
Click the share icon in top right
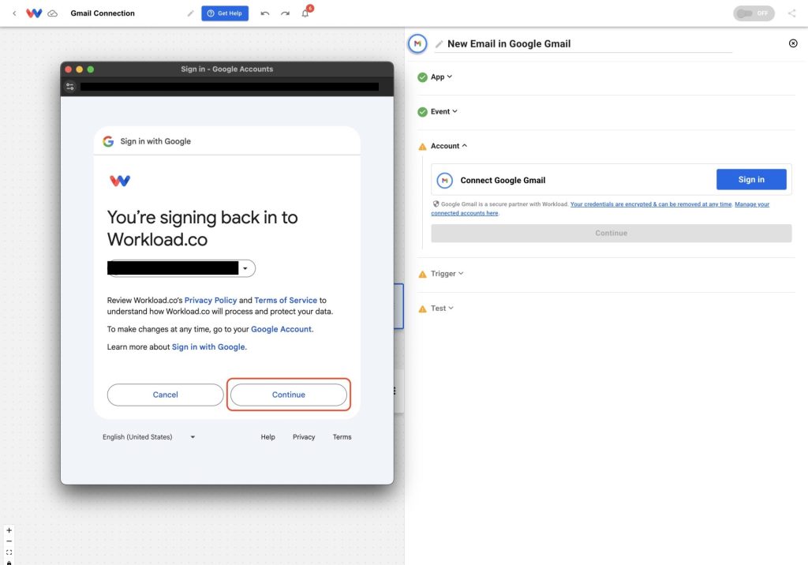coord(792,13)
